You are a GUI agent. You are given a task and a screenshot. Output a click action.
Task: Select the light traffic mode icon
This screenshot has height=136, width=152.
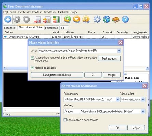point(38,19)
